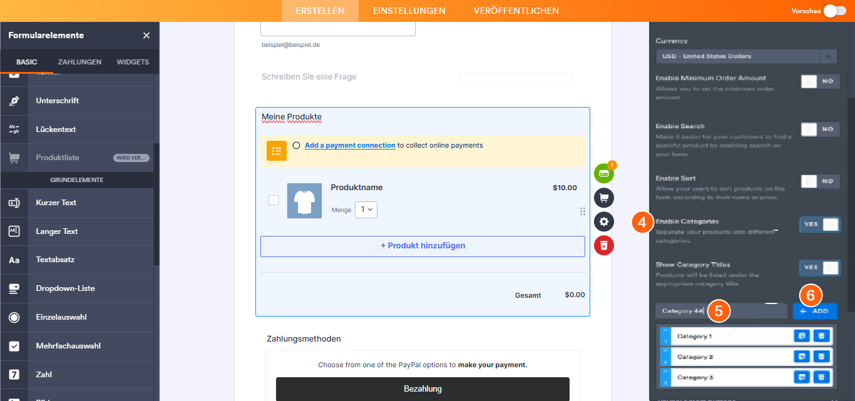Click the ADD category button

coord(815,311)
